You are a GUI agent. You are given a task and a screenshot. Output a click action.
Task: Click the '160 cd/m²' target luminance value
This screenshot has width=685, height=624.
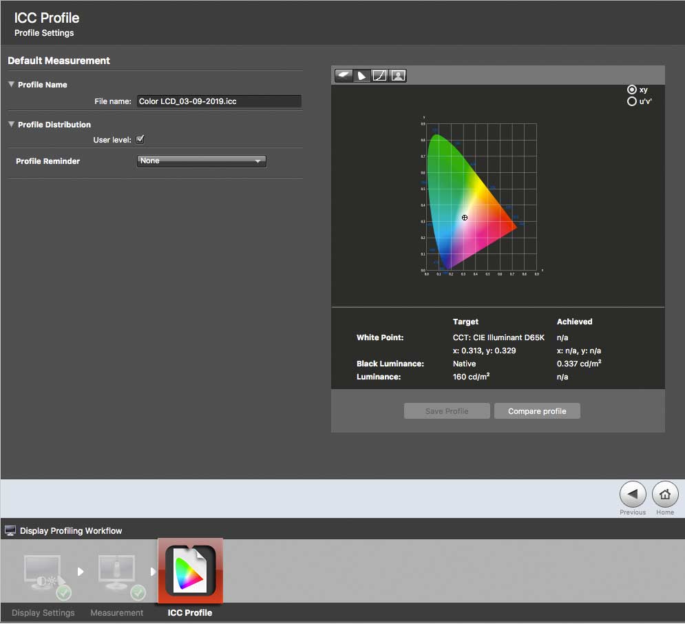coord(471,376)
